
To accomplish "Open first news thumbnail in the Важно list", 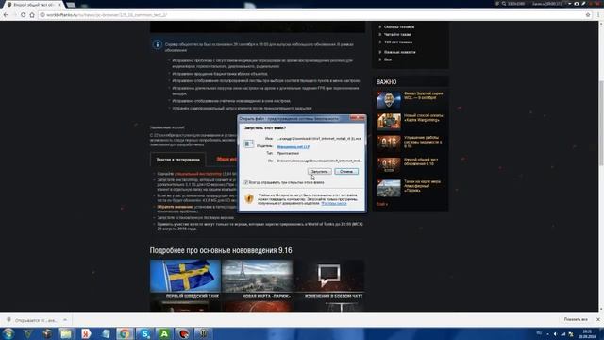I will (389, 99).
